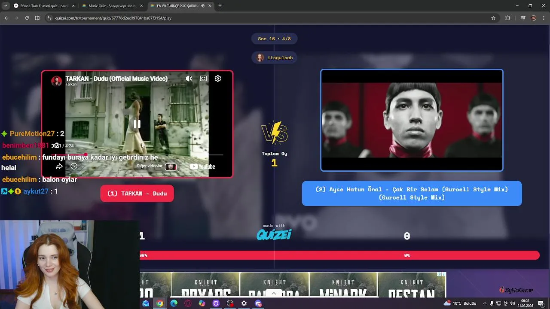Open the notification center icon
The width and height of the screenshot is (550, 309).
(541, 303)
